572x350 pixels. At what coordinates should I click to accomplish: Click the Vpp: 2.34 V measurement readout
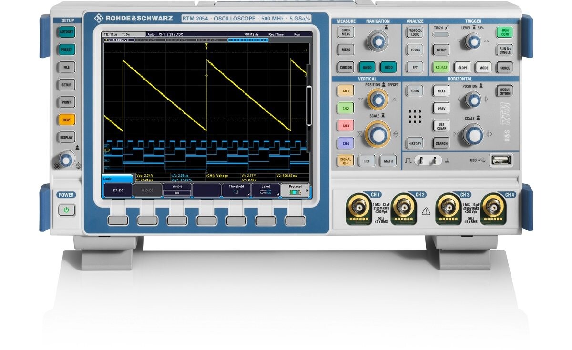[146, 175]
